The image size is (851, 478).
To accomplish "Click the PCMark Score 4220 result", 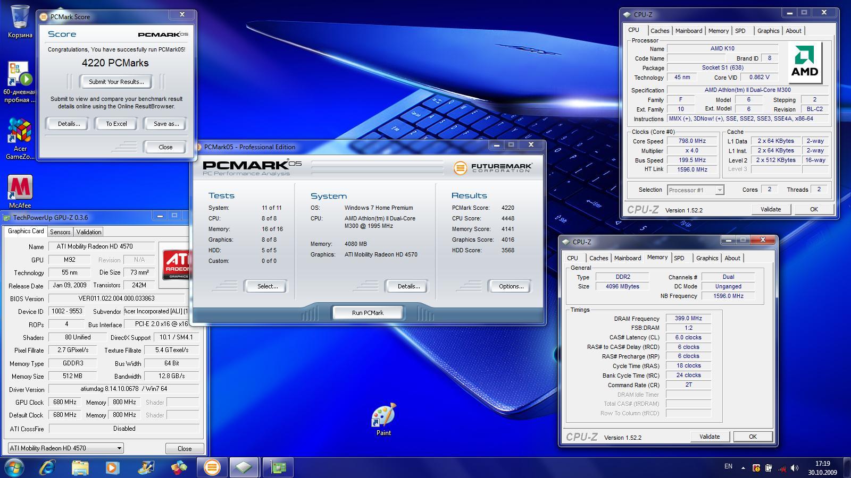I will (x=507, y=208).
